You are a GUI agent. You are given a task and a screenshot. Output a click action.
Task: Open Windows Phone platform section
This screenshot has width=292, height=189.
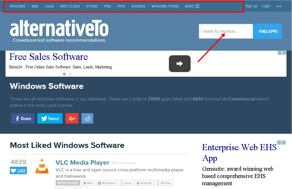(x=165, y=6)
